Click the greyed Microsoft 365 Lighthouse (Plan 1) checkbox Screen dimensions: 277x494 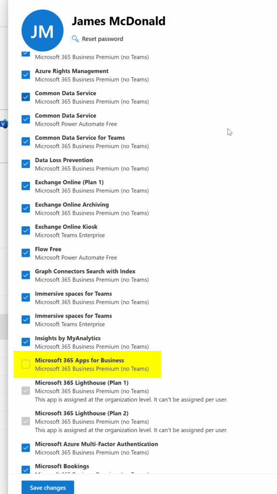coord(26,391)
